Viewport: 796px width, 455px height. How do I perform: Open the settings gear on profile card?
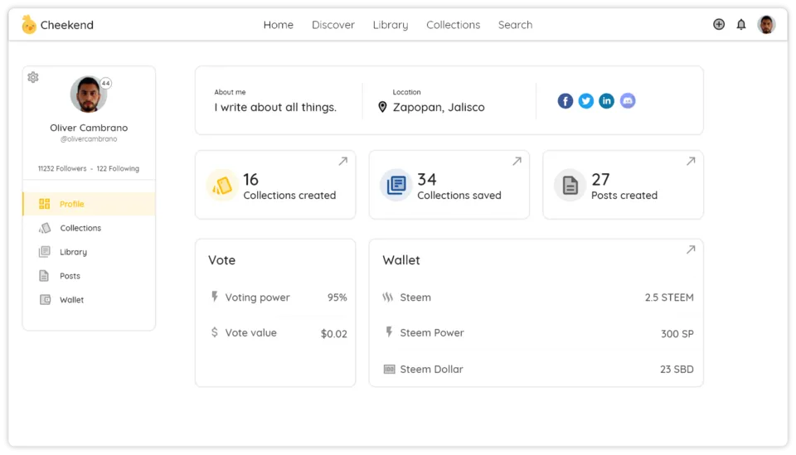33,77
